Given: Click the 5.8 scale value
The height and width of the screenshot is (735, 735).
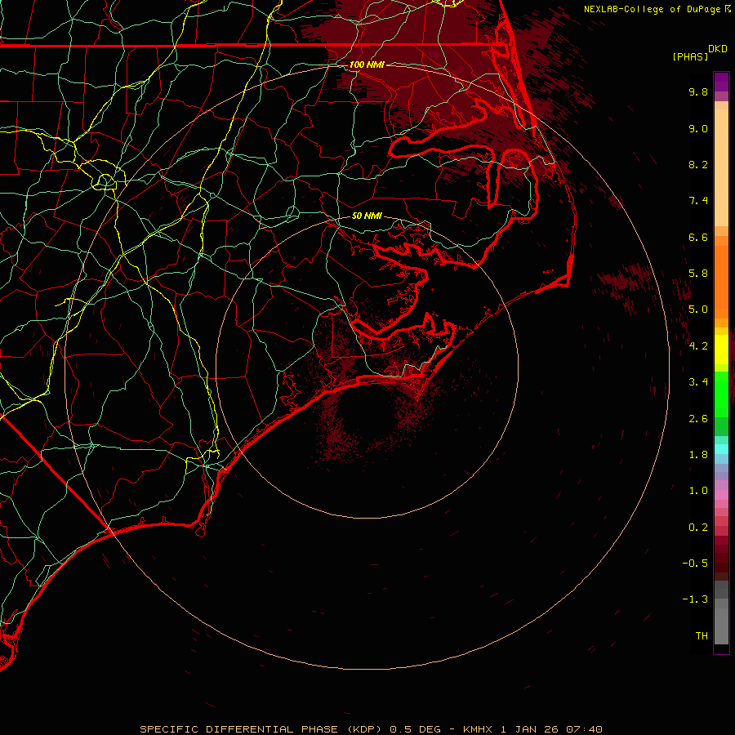Looking at the screenshot, I should click(x=698, y=274).
